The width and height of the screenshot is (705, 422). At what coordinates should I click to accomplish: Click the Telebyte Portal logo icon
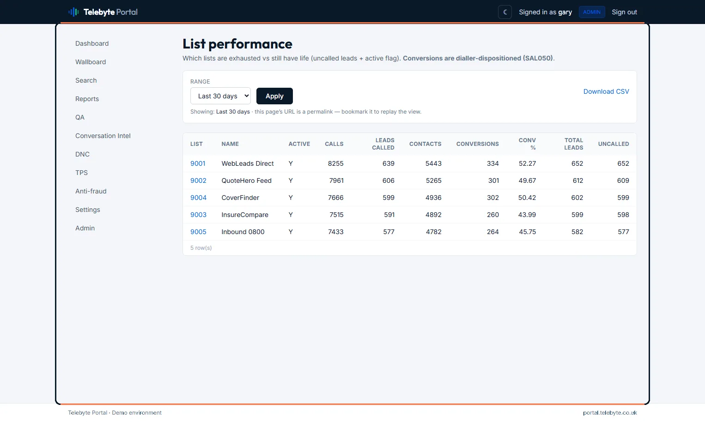pos(73,12)
